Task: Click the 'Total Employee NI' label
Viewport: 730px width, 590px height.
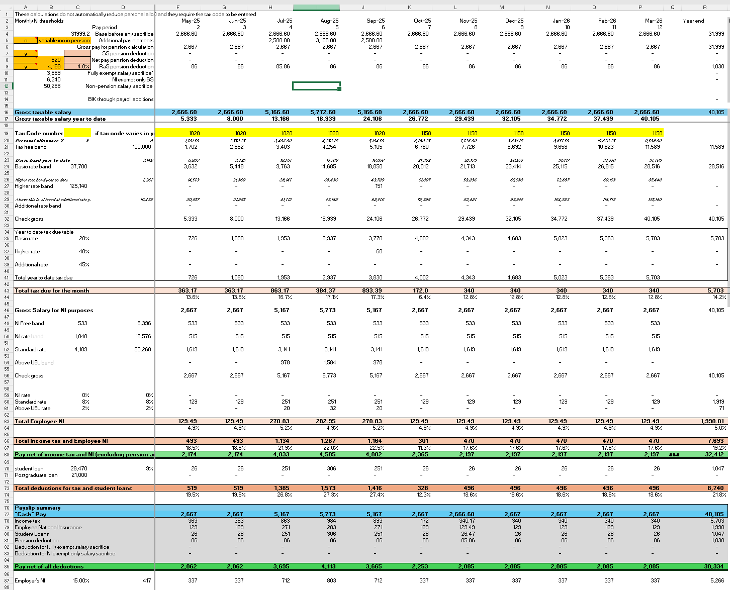Action: coord(39,421)
